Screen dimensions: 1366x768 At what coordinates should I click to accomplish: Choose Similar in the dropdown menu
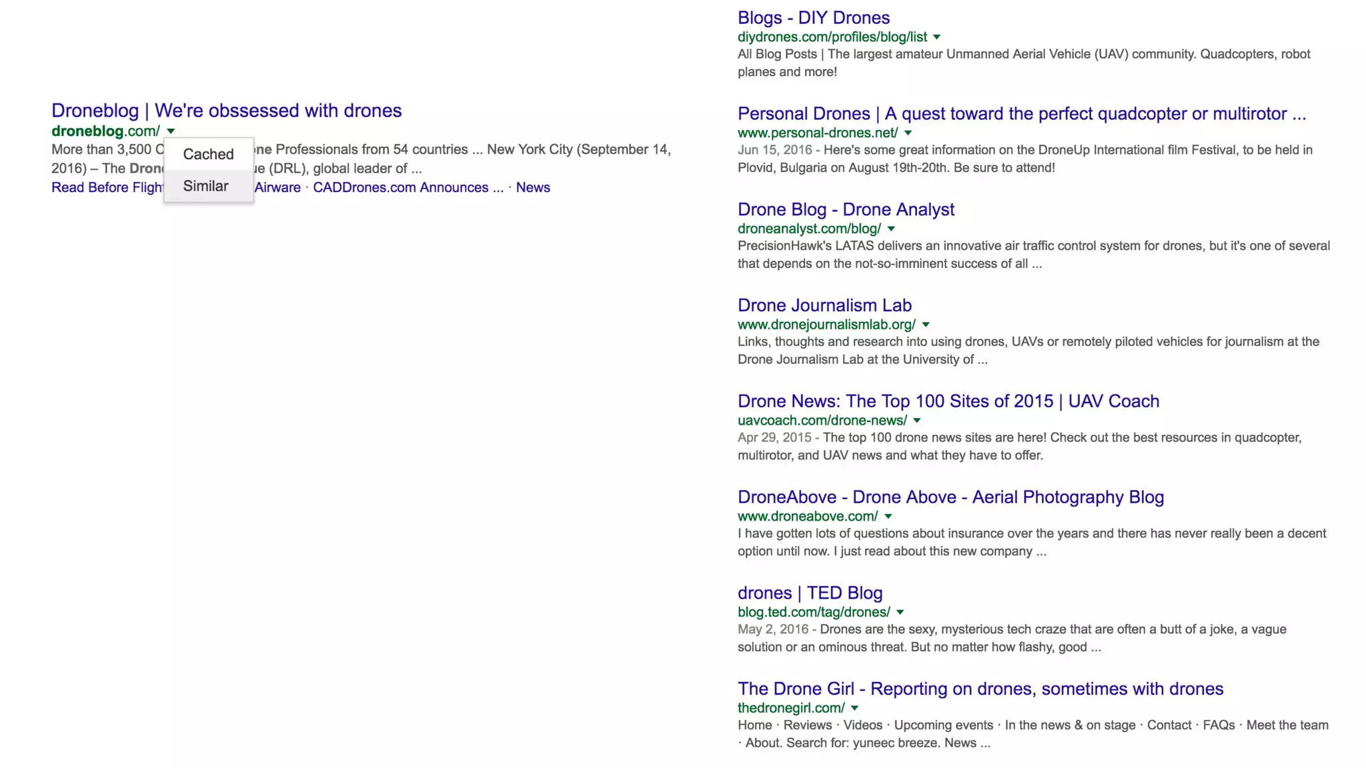(205, 186)
